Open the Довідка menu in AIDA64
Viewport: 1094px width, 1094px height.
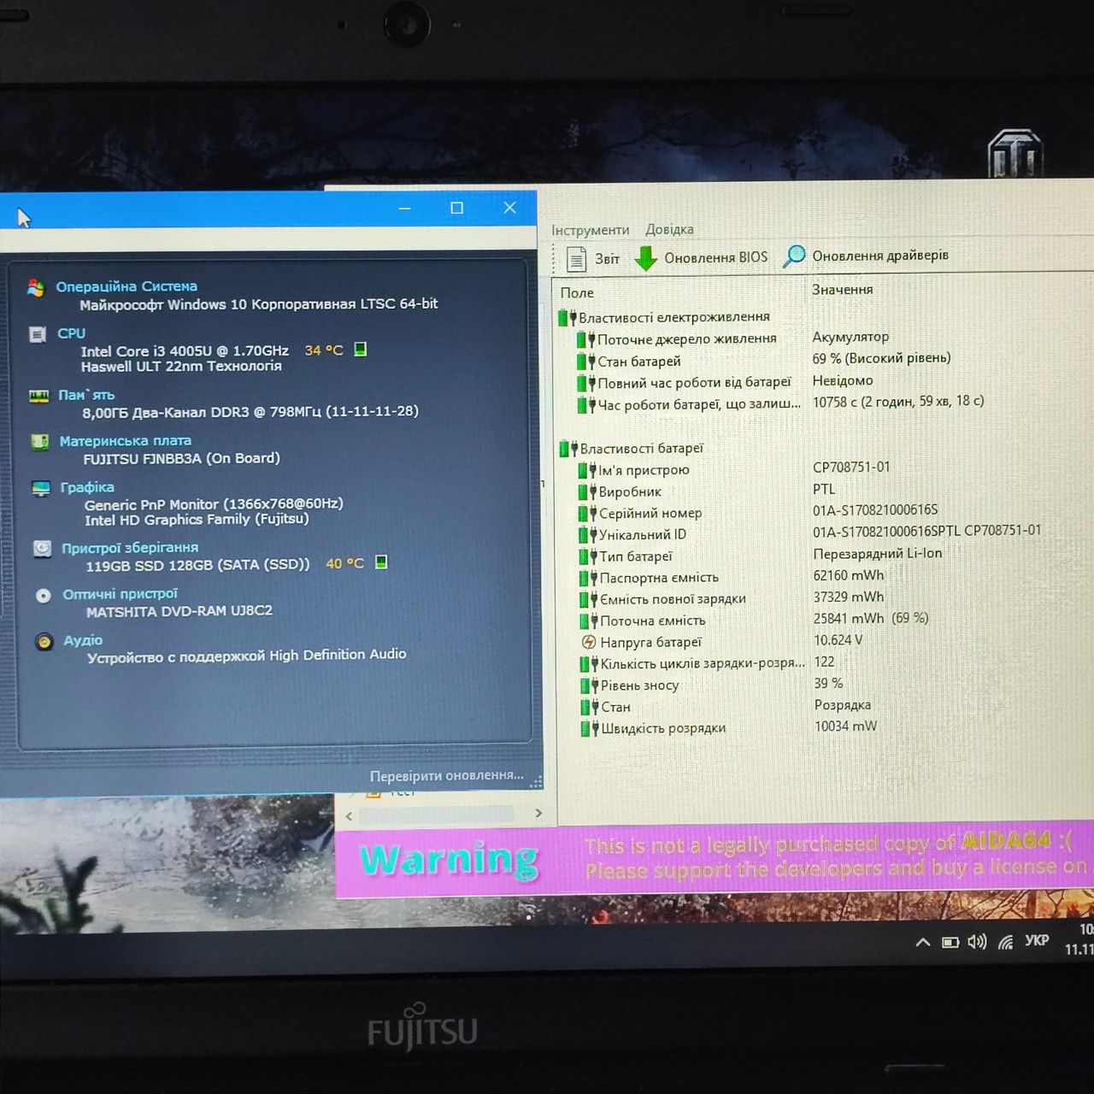pyautogui.click(x=669, y=229)
